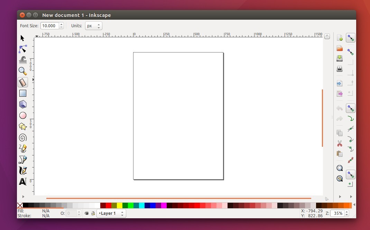Click the zoom percentage field
This screenshot has width=370, height=230.
coord(338,213)
